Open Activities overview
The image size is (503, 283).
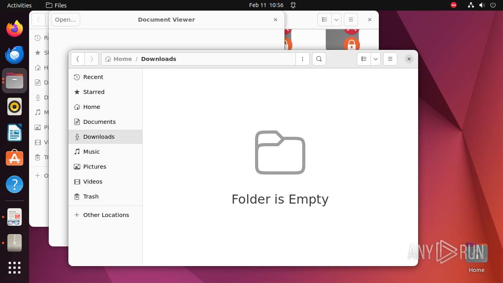point(19,5)
